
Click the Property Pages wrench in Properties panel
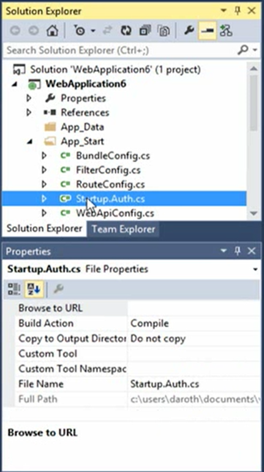point(58,289)
